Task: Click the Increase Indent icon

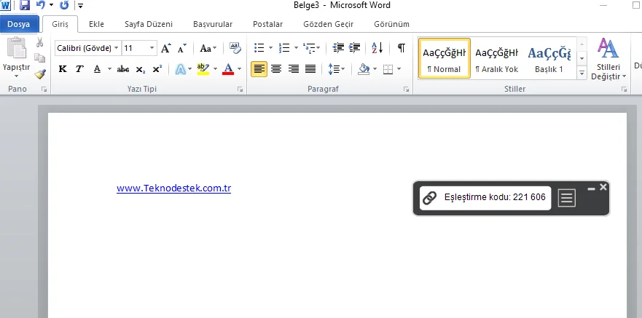Action: pyautogui.click(x=355, y=49)
